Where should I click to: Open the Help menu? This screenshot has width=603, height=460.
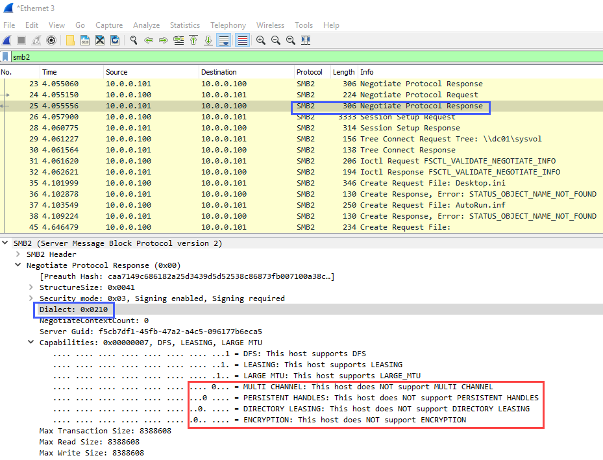(331, 25)
